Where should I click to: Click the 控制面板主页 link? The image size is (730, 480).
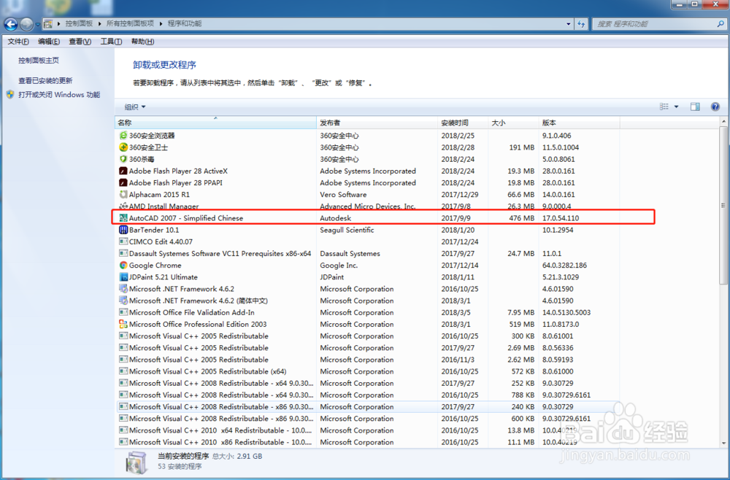pos(38,60)
